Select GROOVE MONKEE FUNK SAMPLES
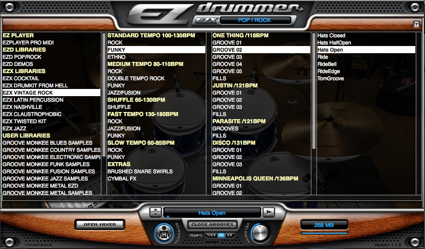 (51, 164)
